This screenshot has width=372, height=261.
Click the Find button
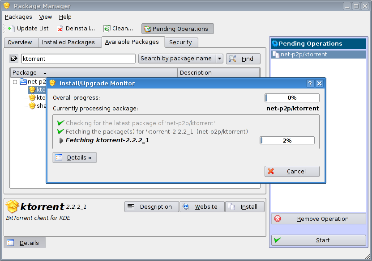(243, 59)
